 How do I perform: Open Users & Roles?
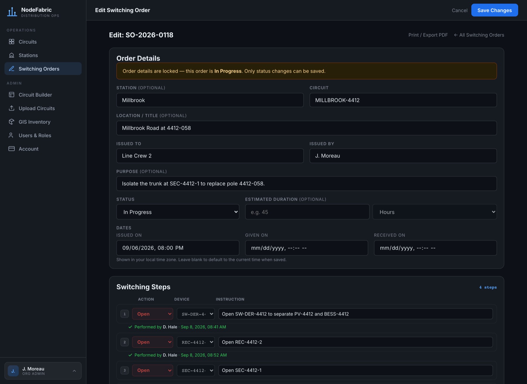click(x=43, y=135)
